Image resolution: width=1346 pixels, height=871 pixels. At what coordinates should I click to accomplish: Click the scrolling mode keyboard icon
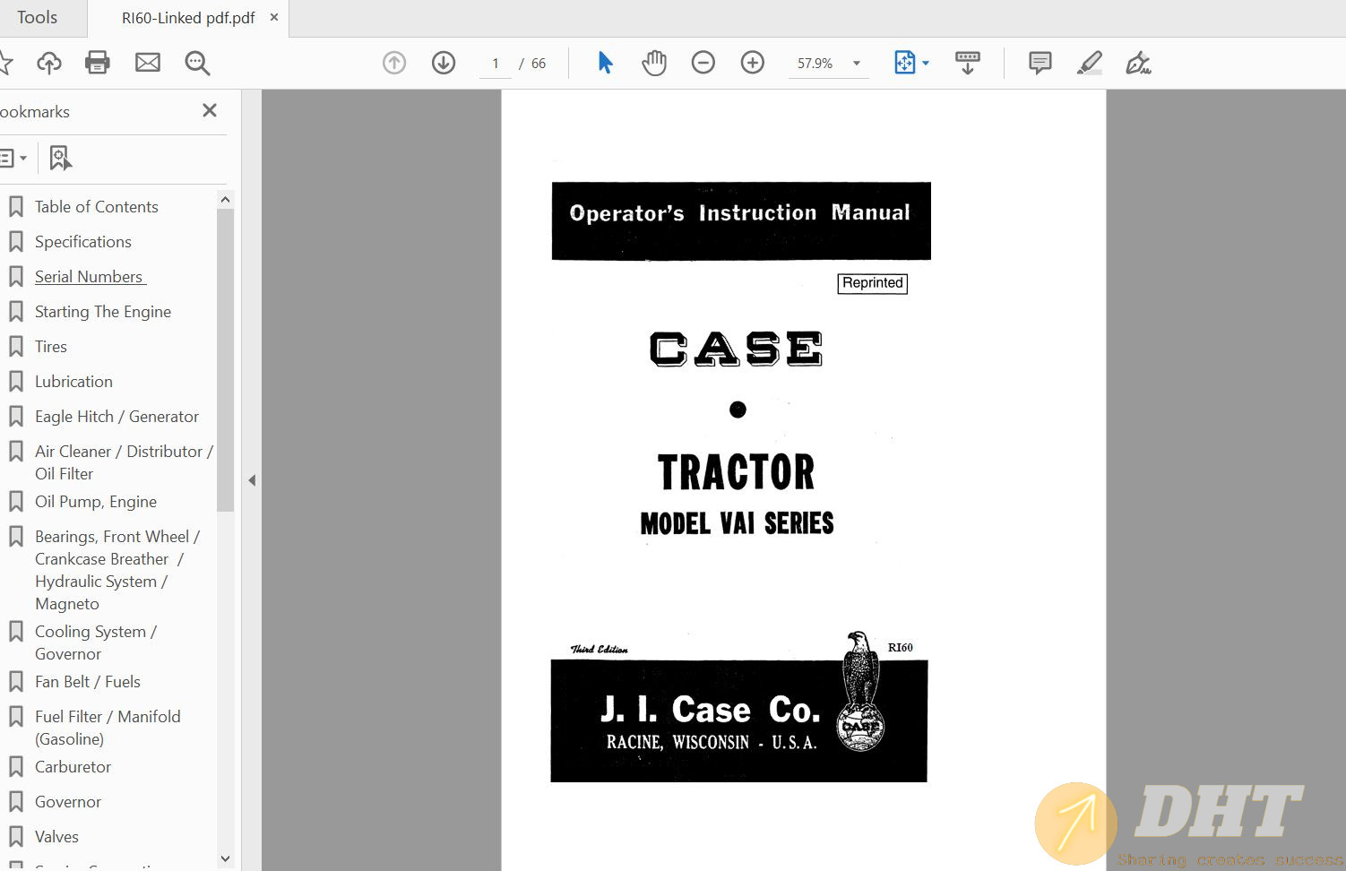click(x=968, y=63)
